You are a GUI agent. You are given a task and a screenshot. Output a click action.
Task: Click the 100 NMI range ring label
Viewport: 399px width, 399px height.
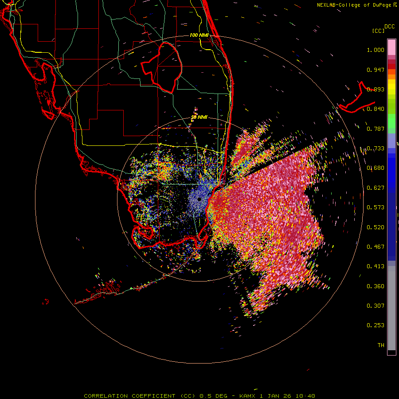click(199, 35)
